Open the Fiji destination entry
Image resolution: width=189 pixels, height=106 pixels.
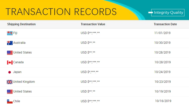coord(15,33)
